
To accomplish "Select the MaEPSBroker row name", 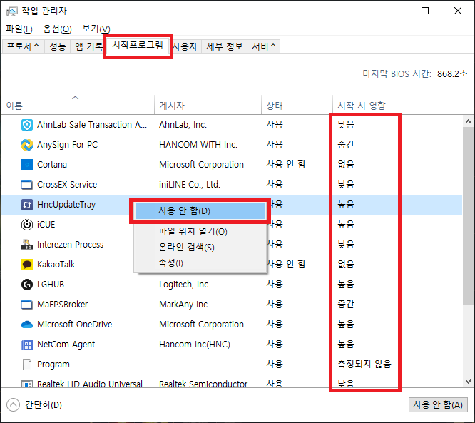I will [x=62, y=305].
